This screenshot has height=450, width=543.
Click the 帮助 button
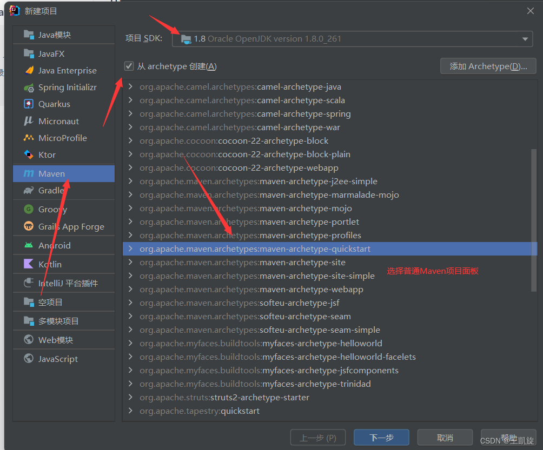[x=508, y=438]
